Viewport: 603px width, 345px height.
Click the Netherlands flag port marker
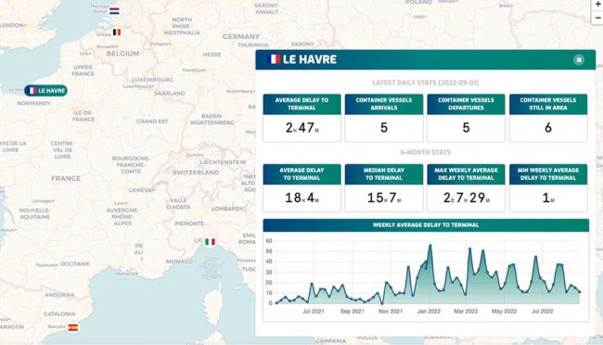point(114,11)
